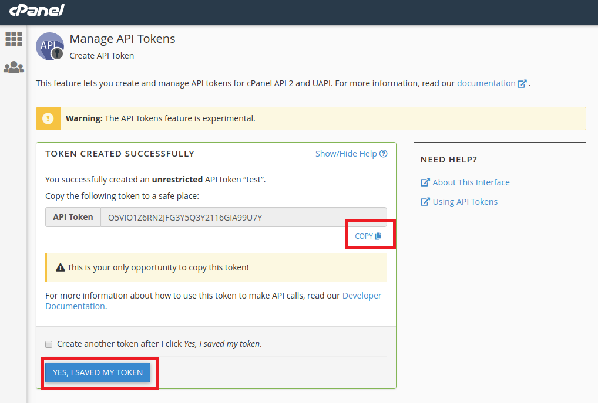Enable the Create another token checkbox

tap(49, 344)
